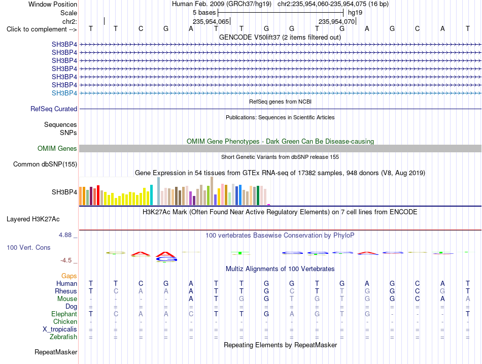Open the Layered H3K27Ac track label
482x364 pixels.
[x=33, y=219]
